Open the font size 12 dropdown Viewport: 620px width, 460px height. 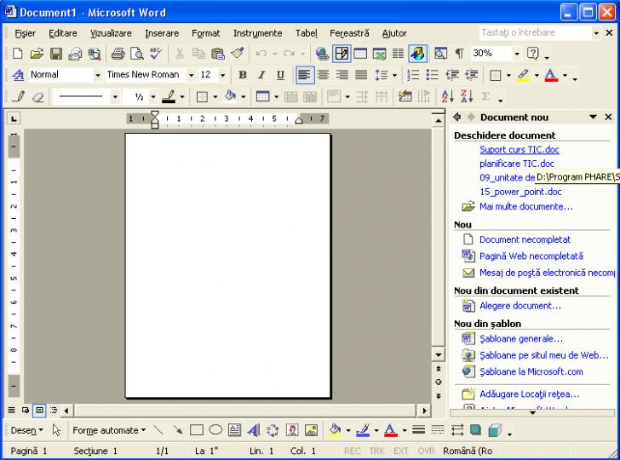tap(222, 75)
